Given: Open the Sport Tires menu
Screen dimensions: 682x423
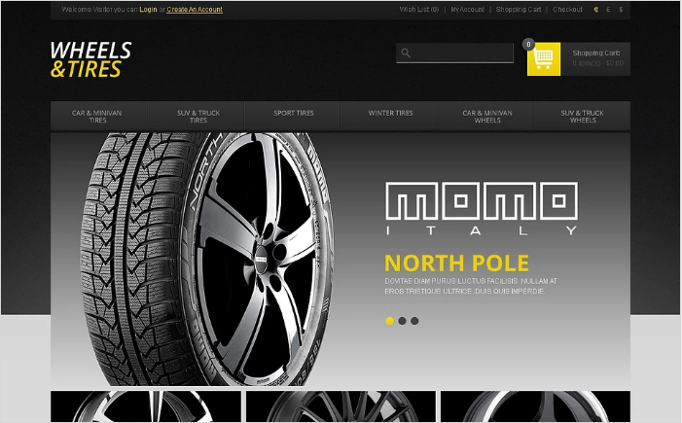Looking at the screenshot, I should point(294,113).
